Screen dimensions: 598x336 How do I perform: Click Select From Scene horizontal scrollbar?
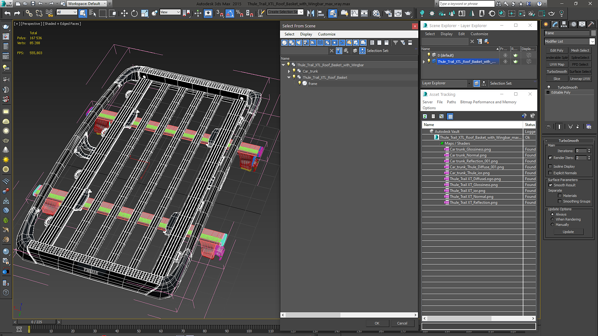coord(313,315)
